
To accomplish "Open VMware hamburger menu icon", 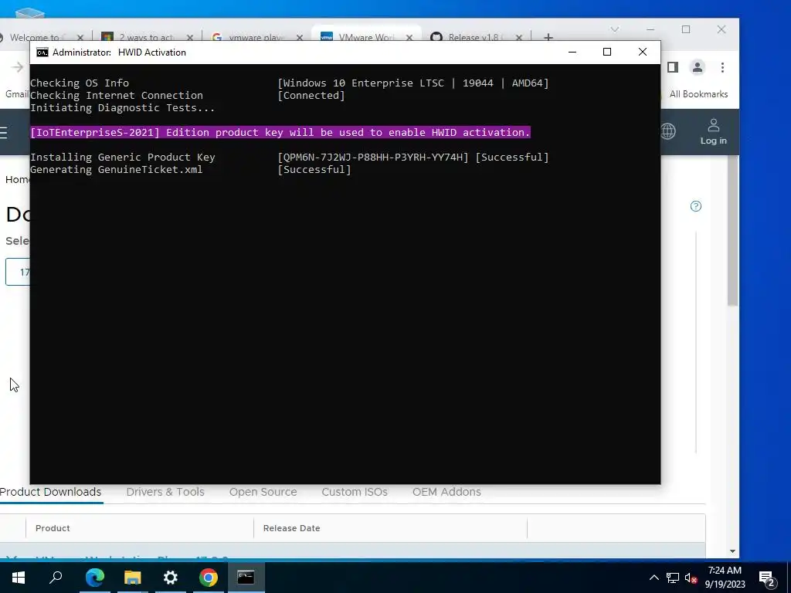I will click(4, 132).
